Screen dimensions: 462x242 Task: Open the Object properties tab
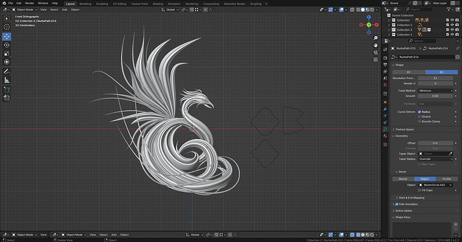(385, 102)
